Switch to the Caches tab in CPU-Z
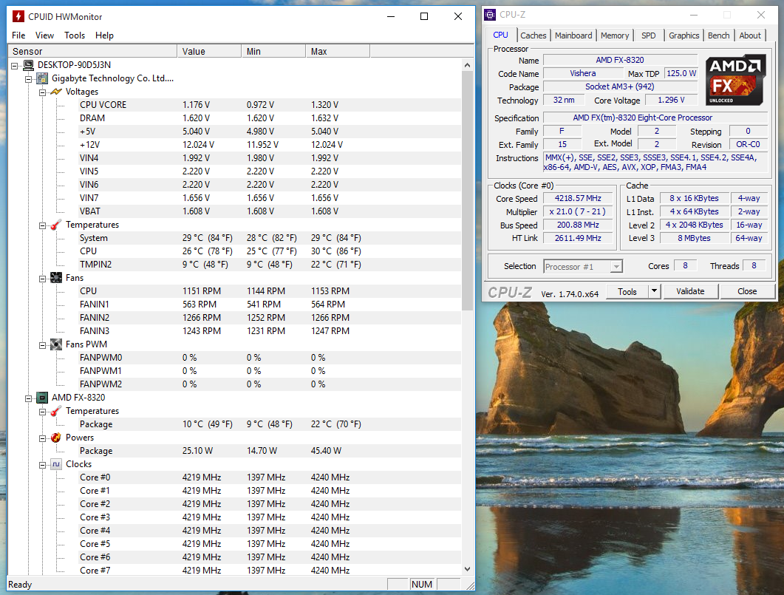784x595 pixels. 533,35
